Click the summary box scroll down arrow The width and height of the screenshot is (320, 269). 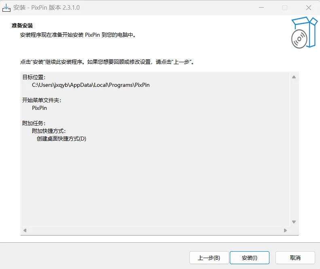coord(294,222)
